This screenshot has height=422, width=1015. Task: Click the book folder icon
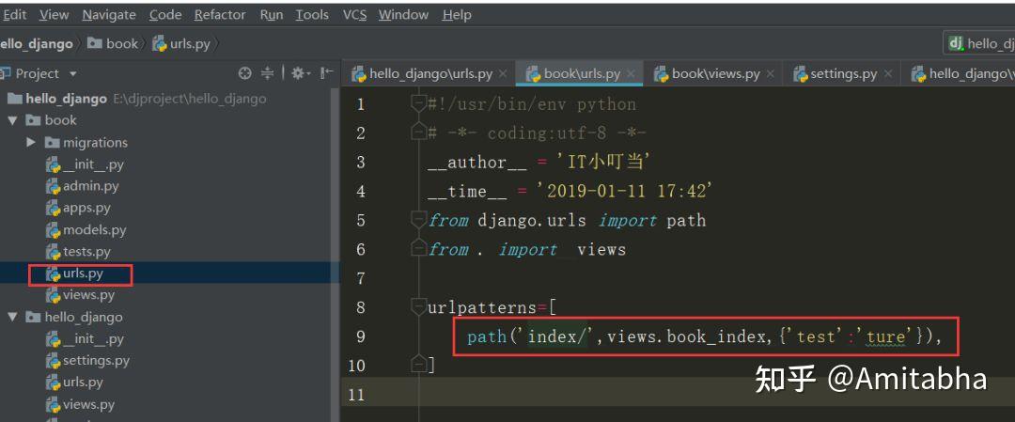(33, 120)
